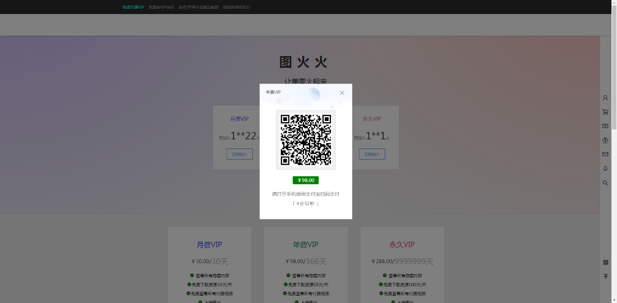The height and width of the screenshot is (303, 617).
Task: Open the mail envelope sidebar icon
Action: (x=605, y=154)
